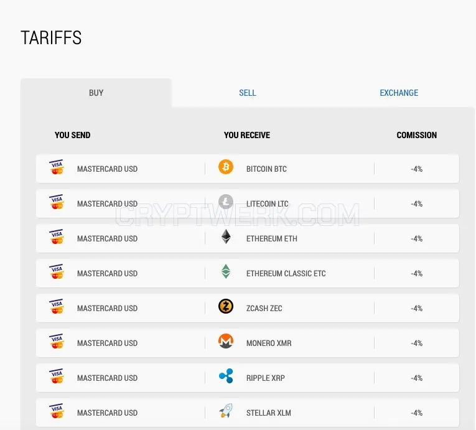
Task: Select the black Ethereum diamond icon
Action: click(225, 236)
